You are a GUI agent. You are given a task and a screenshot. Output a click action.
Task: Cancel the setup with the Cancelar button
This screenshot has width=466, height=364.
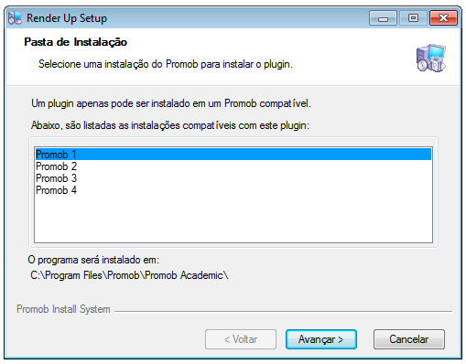[x=409, y=339]
